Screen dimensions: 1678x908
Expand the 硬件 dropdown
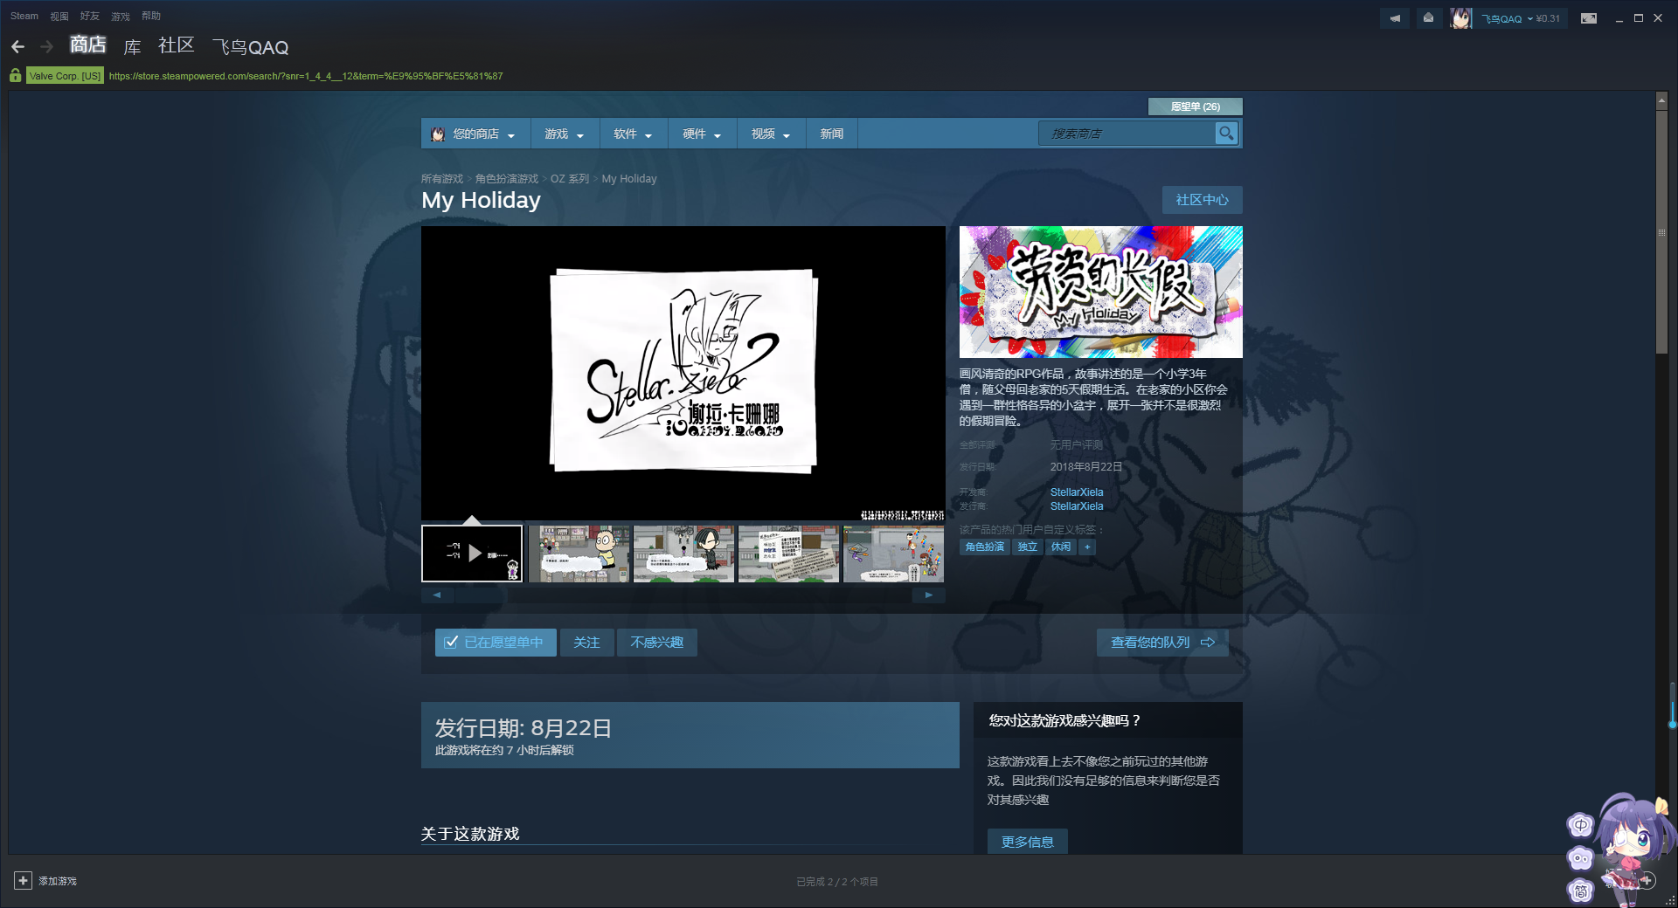(702, 134)
